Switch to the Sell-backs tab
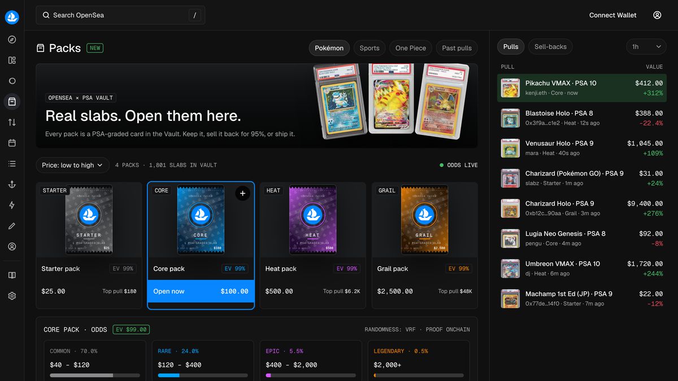 pos(550,47)
